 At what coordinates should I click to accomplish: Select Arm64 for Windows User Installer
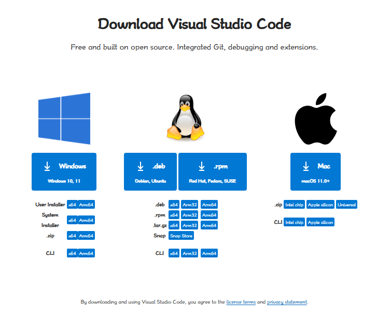(x=86, y=205)
